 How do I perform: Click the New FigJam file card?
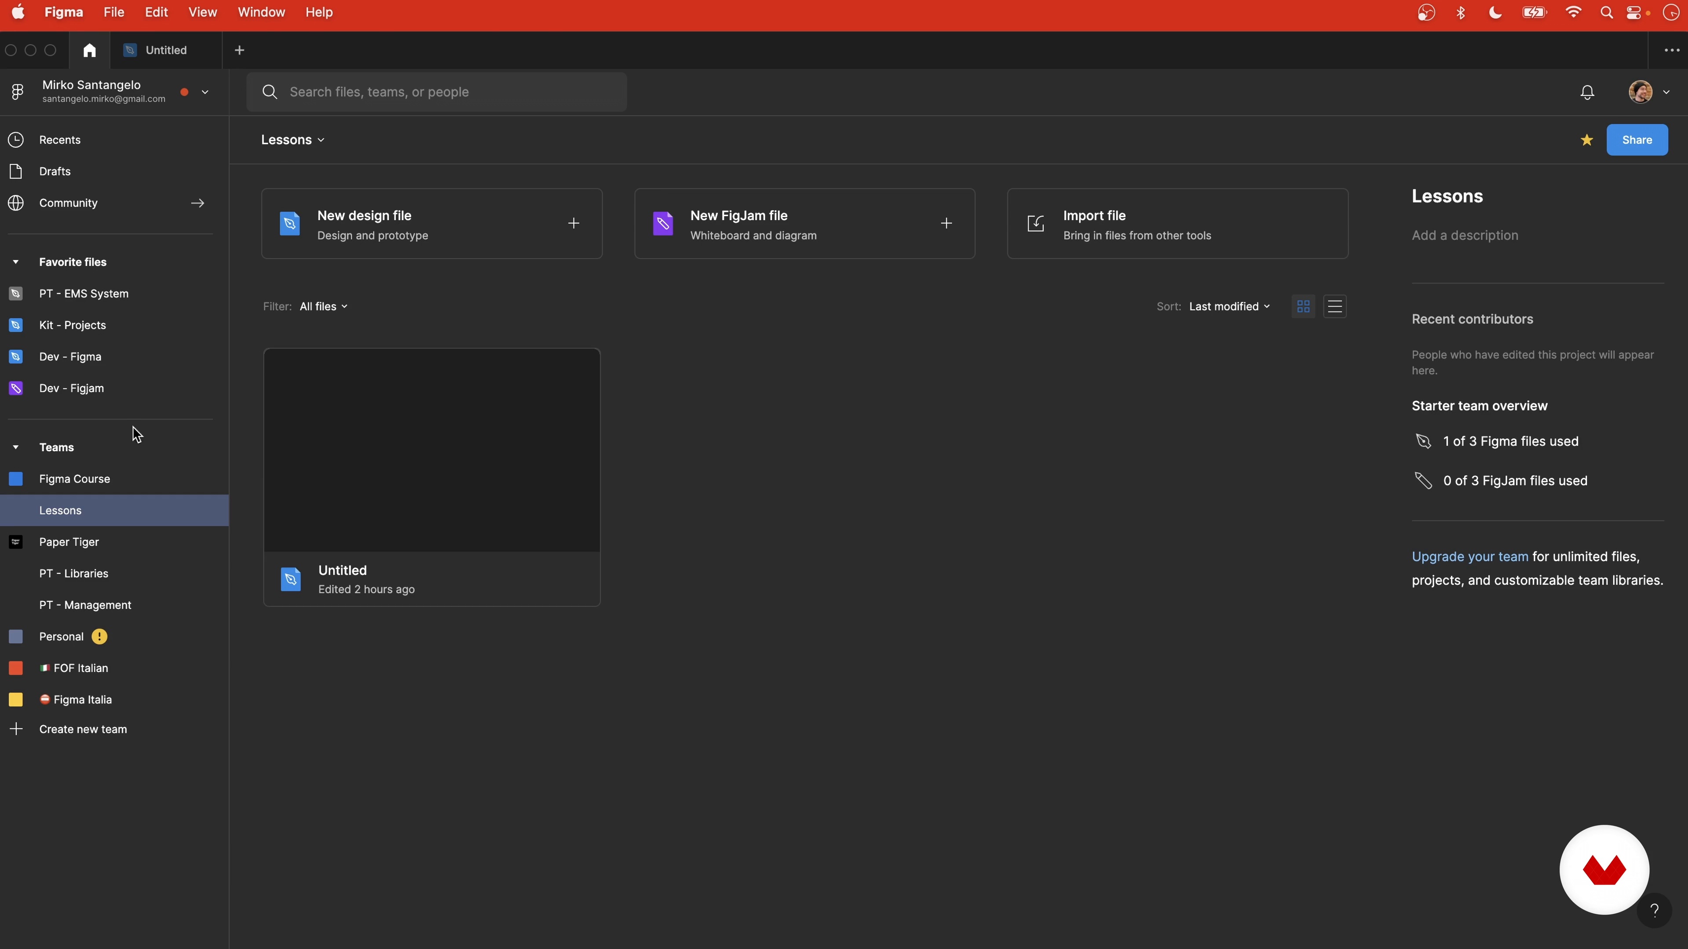click(805, 224)
